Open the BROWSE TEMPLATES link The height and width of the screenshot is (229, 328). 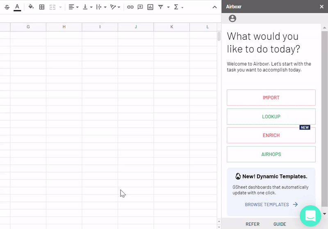point(267,204)
